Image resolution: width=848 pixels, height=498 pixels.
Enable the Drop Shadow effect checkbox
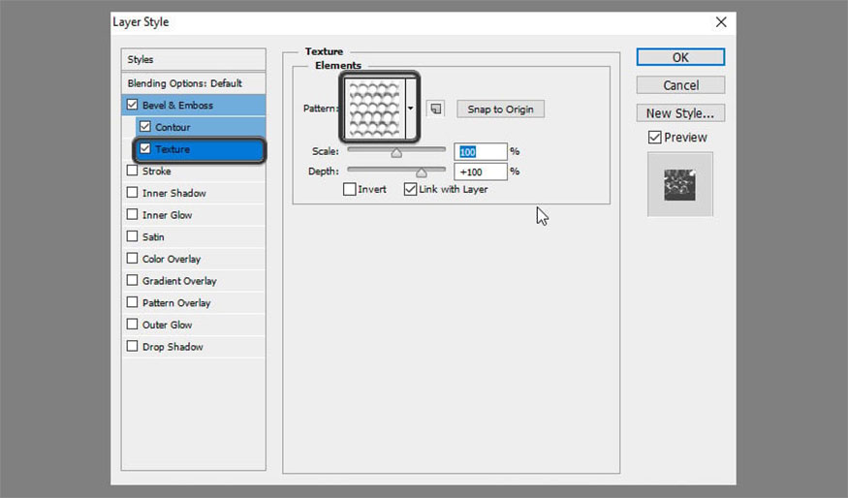click(132, 347)
